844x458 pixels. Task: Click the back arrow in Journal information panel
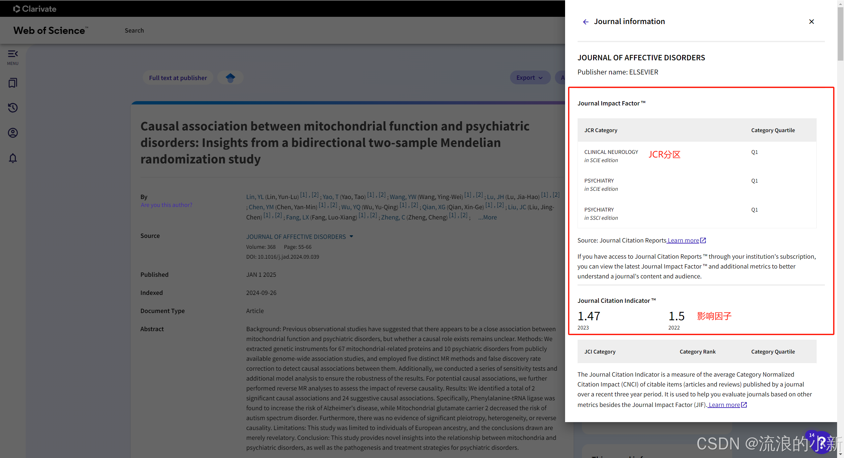click(x=586, y=22)
